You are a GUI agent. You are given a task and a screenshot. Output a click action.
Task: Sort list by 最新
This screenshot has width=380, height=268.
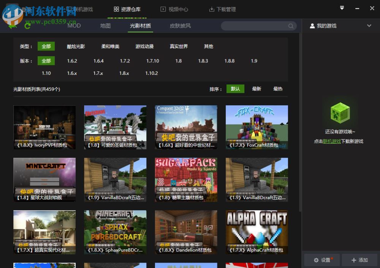click(x=256, y=89)
